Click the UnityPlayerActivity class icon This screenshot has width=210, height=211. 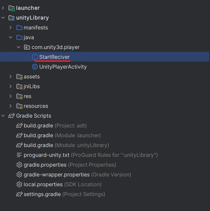pos(35,67)
